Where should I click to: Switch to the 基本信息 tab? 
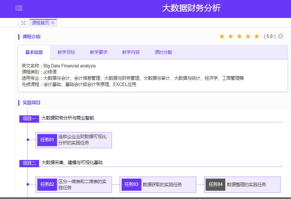tap(34, 52)
